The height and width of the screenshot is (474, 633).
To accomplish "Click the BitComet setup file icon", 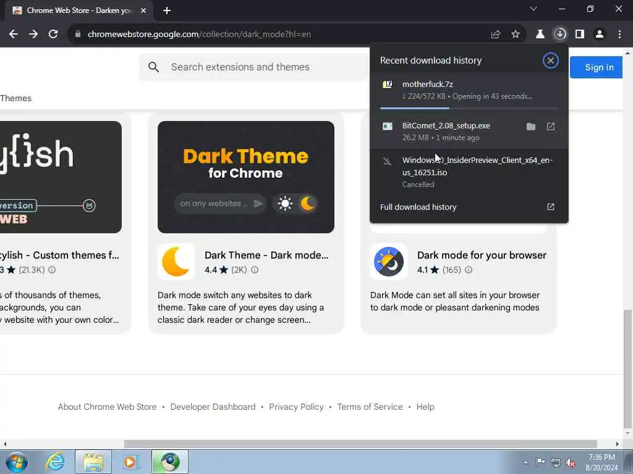I will [x=388, y=126].
